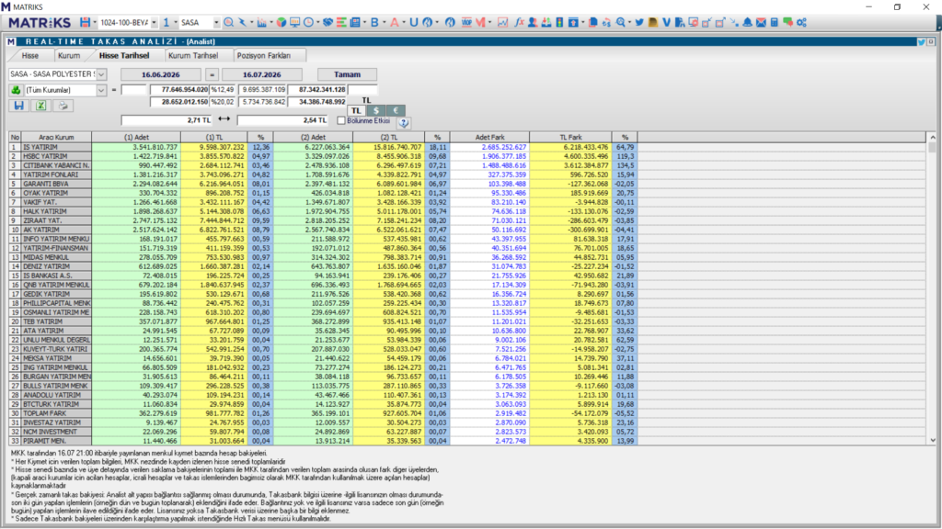Select the Hisse Tarihsel tab

click(124, 55)
